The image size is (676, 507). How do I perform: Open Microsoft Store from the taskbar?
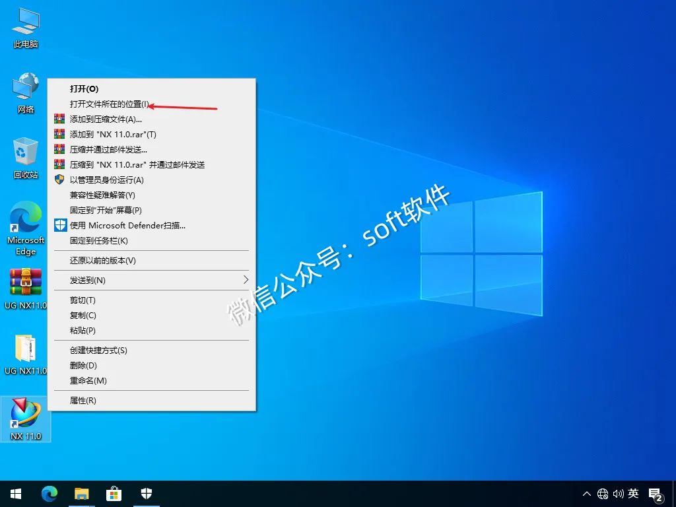114,494
